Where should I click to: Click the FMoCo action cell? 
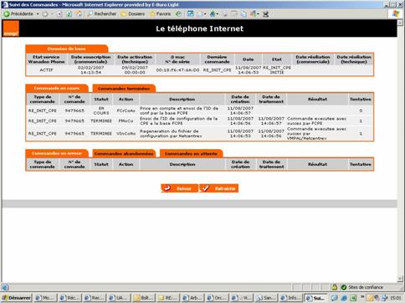pyautogui.click(x=126, y=121)
